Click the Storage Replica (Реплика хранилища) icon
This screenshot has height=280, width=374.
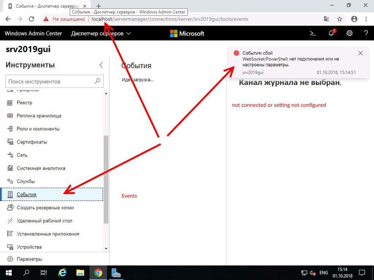click(x=10, y=116)
